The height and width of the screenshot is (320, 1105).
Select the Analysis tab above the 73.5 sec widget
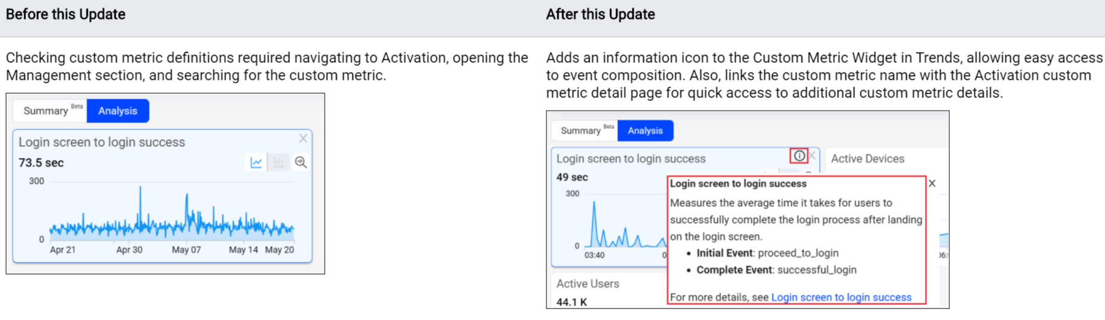(118, 111)
